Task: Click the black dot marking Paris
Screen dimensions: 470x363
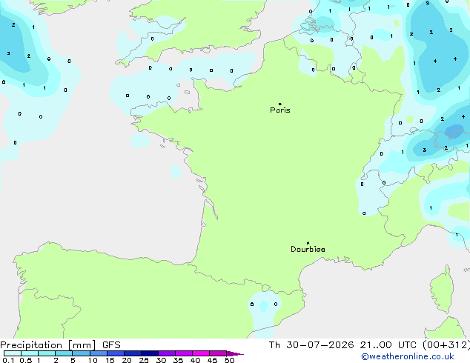Action: click(280, 104)
